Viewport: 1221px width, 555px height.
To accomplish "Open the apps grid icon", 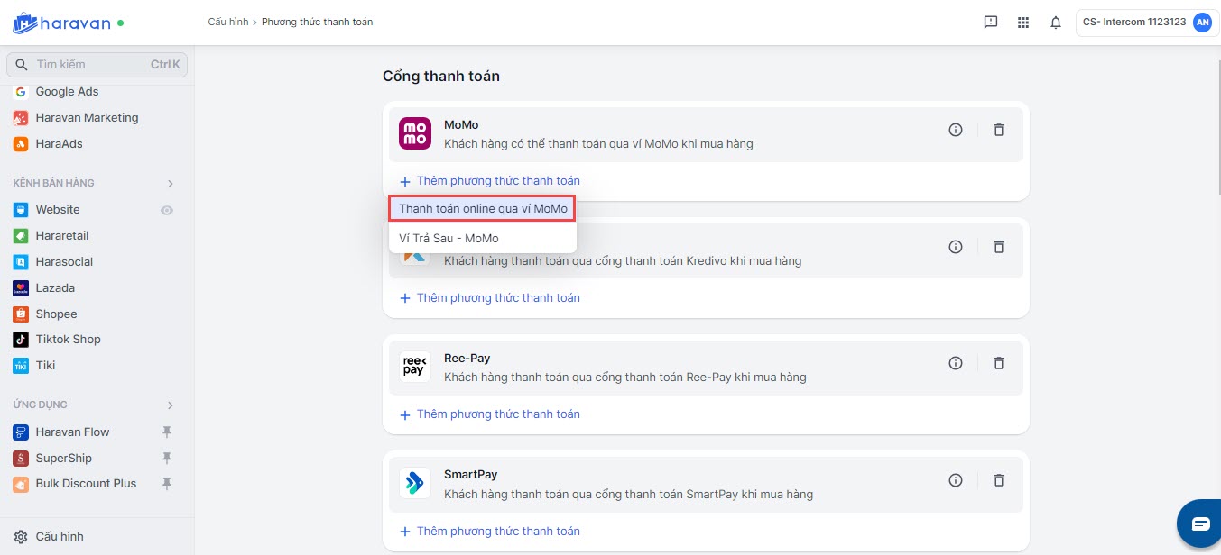I will coord(1023,23).
